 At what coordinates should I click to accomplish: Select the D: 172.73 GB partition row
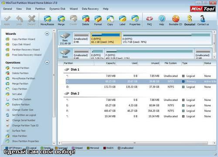point(141,87)
